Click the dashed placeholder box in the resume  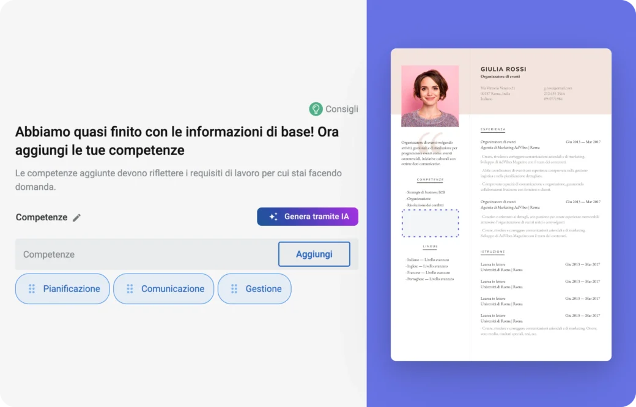coord(430,223)
